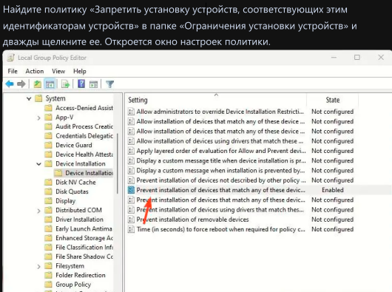Select the Filesystem folder

[64, 266]
